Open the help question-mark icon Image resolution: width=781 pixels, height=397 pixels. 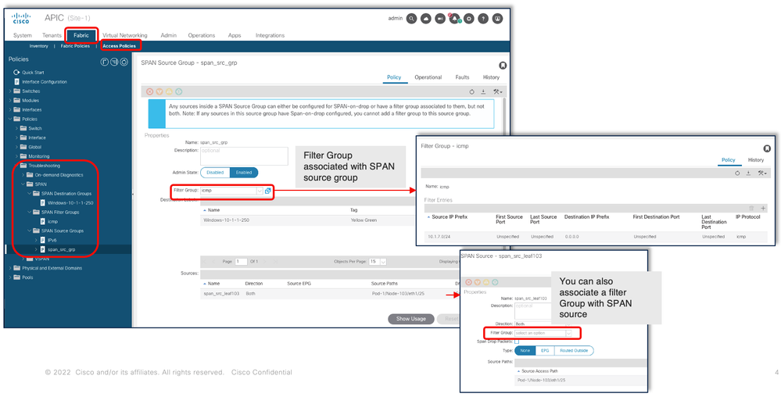point(482,19)
